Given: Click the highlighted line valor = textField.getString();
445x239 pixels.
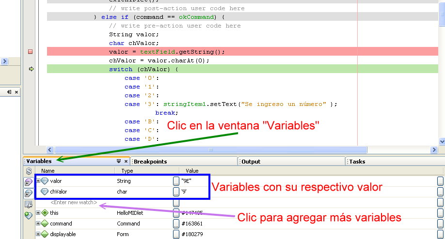Looking at the screenshot, I should [x=243, y=52].
